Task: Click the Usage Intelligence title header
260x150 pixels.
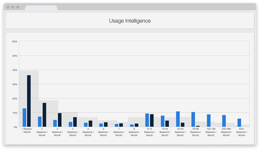Action: coord(130,21)
